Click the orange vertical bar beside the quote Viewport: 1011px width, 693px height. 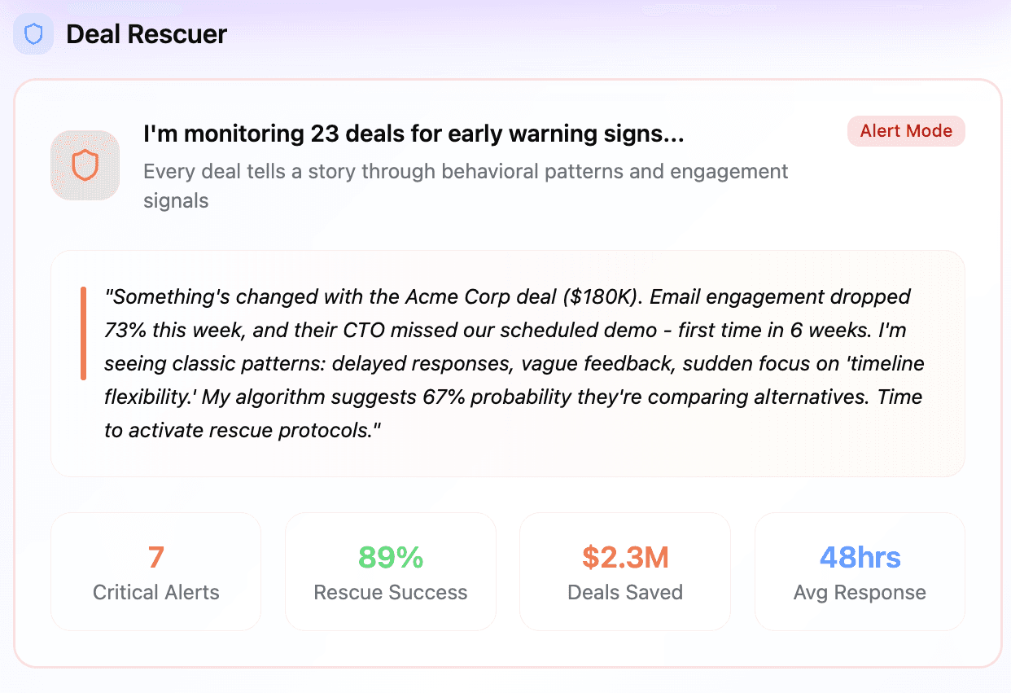point(83,333)
